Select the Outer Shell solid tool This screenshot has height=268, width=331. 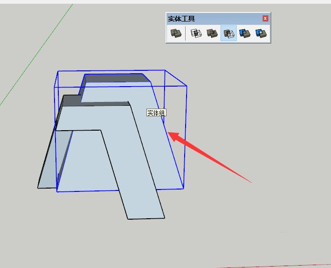[x=176, y=33]
